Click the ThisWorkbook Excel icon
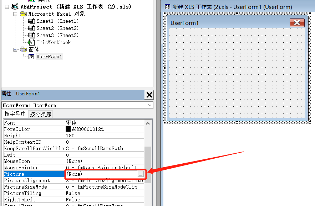The height and width of the screenshot is (206, 315). coord(31,42)
